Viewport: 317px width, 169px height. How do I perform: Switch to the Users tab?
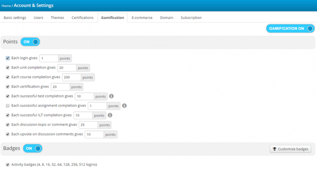pyautogui.click(x=38, y=18)
